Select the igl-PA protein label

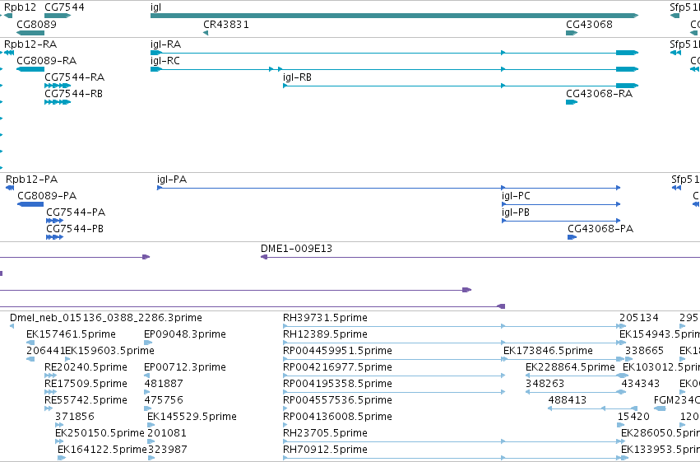click(x=172, y=180)
